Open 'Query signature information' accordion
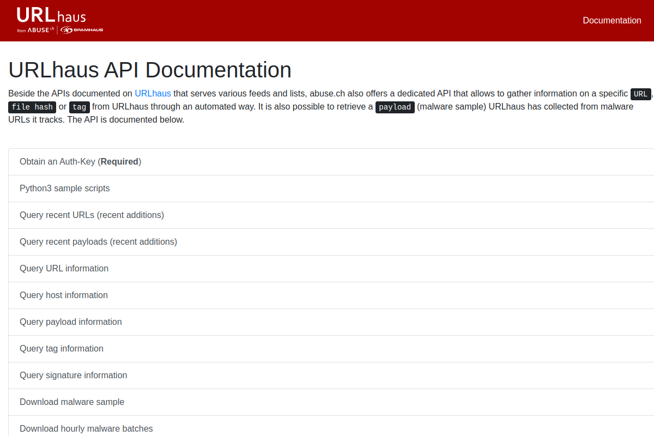654x436 pixels. coord(331,376)
